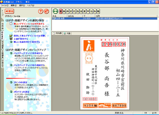Click the orange guide icon beside help
The image size is (159, 115).
coord(47,11)
